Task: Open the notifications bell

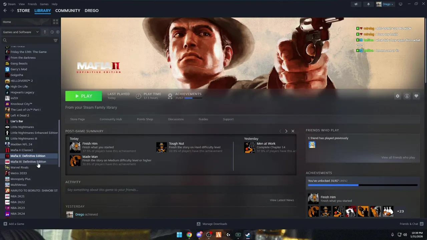Action: coord(368,4)
